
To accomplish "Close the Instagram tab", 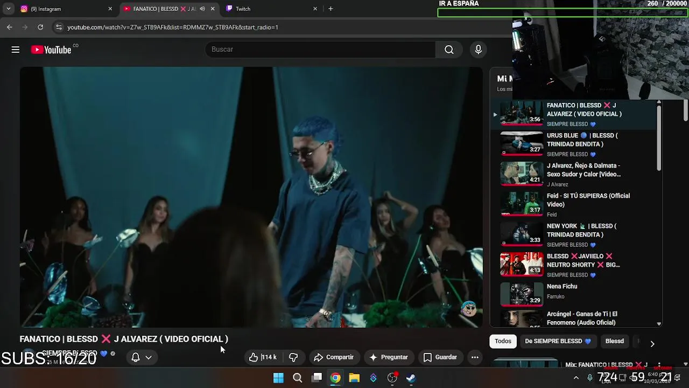I will (x=110, y=9).
